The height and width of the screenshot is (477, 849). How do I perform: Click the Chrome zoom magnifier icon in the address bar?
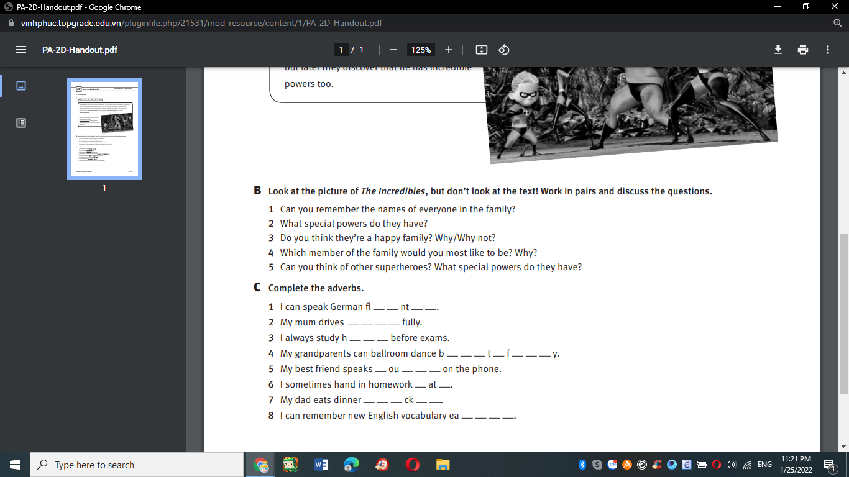[837, 23]
